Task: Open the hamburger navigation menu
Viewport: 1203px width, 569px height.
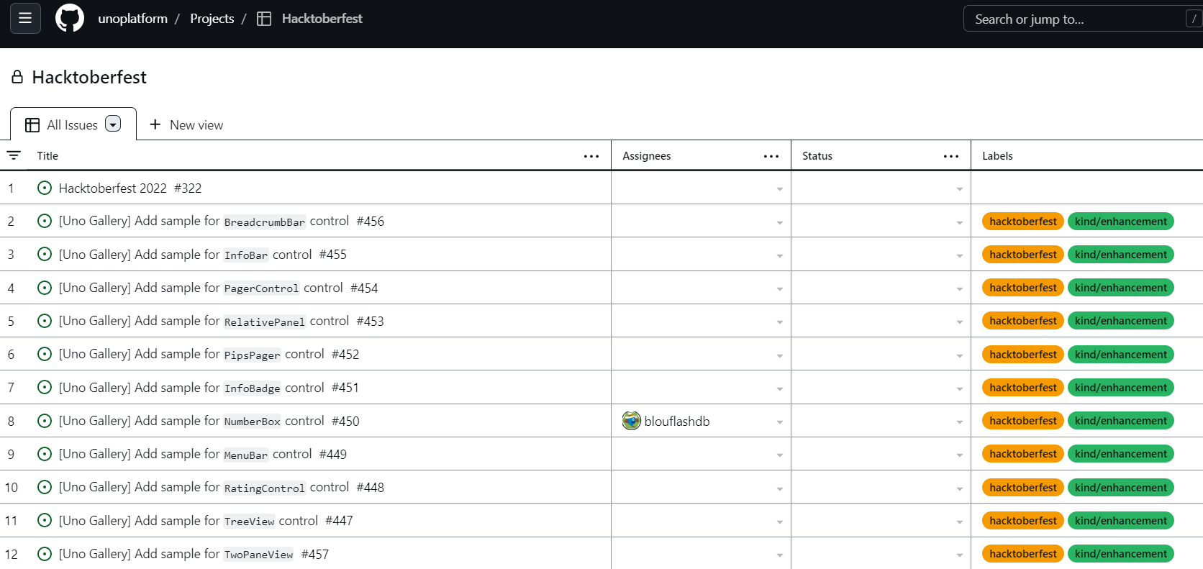Action: (x=25, y=19)
